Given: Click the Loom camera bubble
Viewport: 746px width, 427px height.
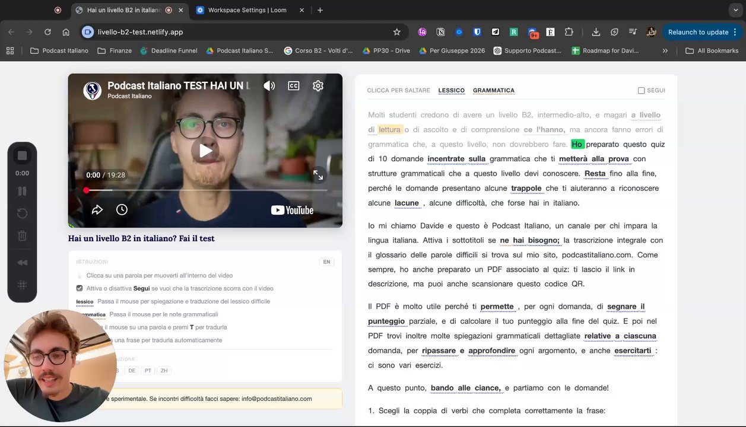Looking at the screenshot, I should (x=60, y=365).
